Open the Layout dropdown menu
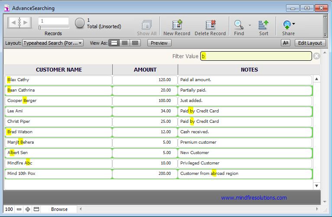Image resolution: width=332 pixels, height=217 pixels. 53,43
